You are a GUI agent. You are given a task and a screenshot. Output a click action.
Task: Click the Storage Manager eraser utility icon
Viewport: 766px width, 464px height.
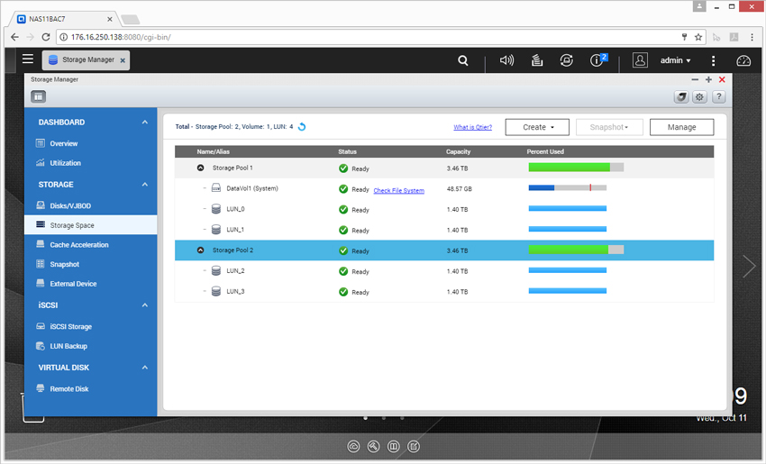pos(681,96)
